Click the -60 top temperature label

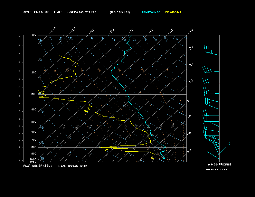tap(151, 31)
